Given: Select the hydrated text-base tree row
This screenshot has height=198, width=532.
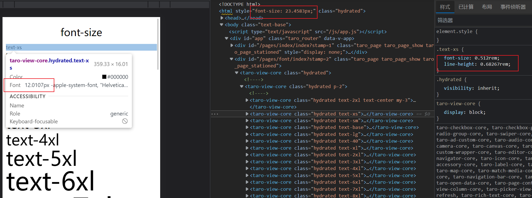Looking at the screenshot, I should (332, 128).
